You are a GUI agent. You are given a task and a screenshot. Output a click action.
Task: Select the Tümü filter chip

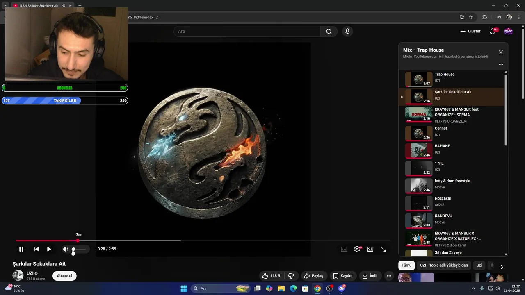point(406,265)
